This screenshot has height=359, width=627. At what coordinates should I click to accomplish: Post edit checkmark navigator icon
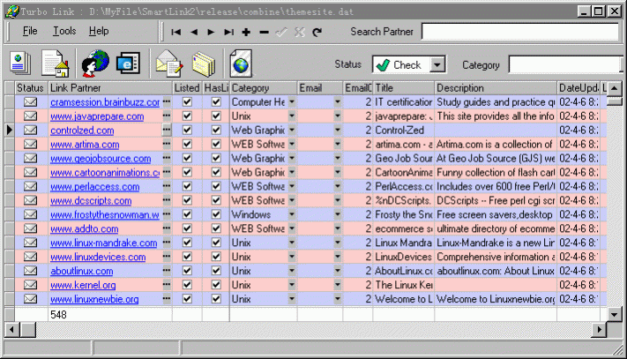(281, 32)
